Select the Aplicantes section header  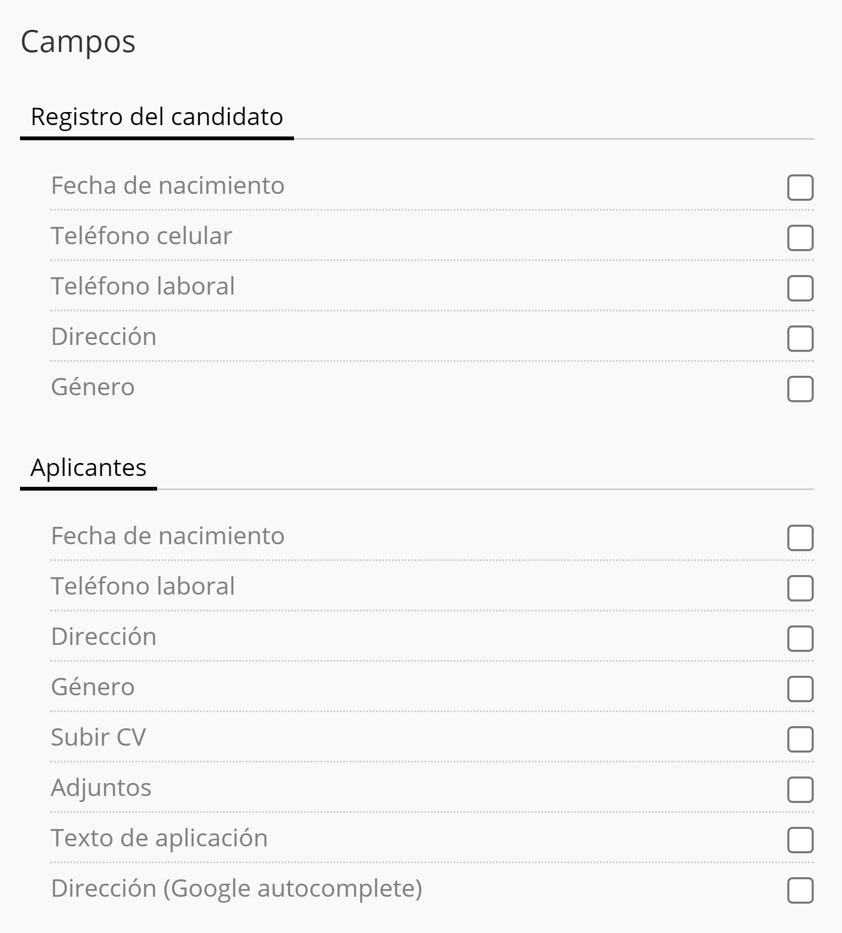[x=88, y=467]
